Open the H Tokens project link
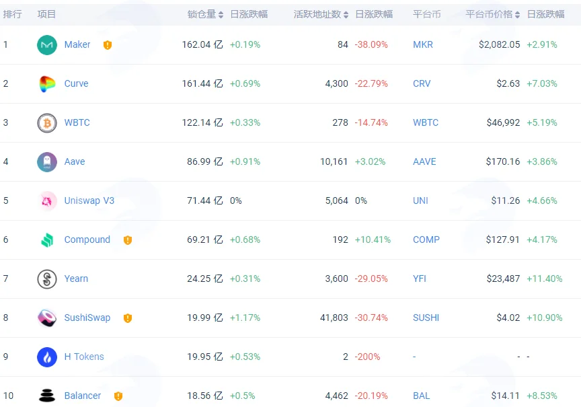Screen dimensions: 581x407 tap(84, 357)
